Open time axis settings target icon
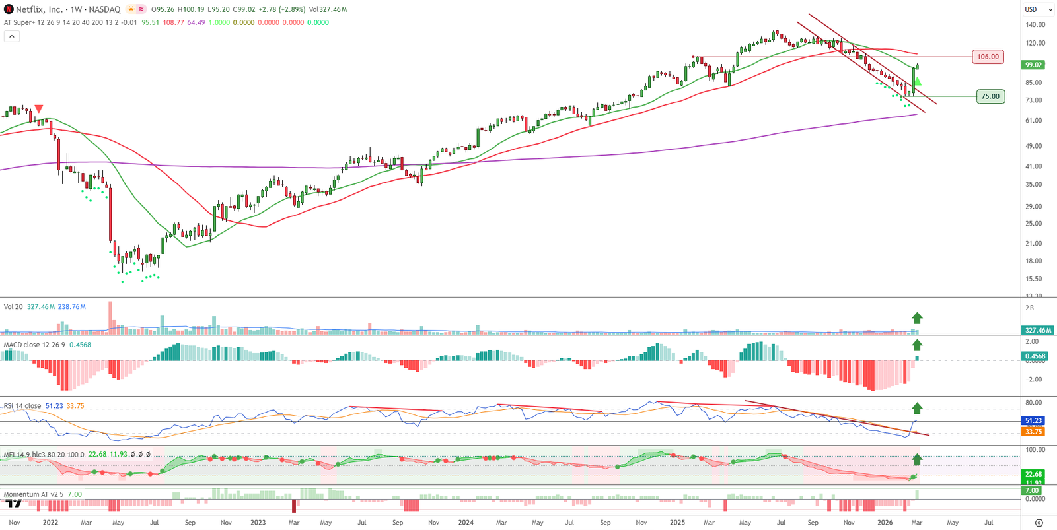Viewport: 1057px width, 530px height. coord(1039,523)
